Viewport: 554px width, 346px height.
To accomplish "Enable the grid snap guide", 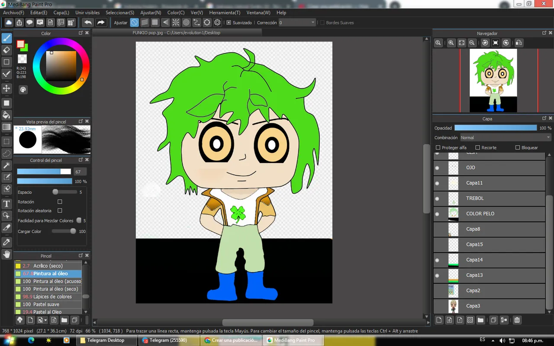I will point(155,22).
